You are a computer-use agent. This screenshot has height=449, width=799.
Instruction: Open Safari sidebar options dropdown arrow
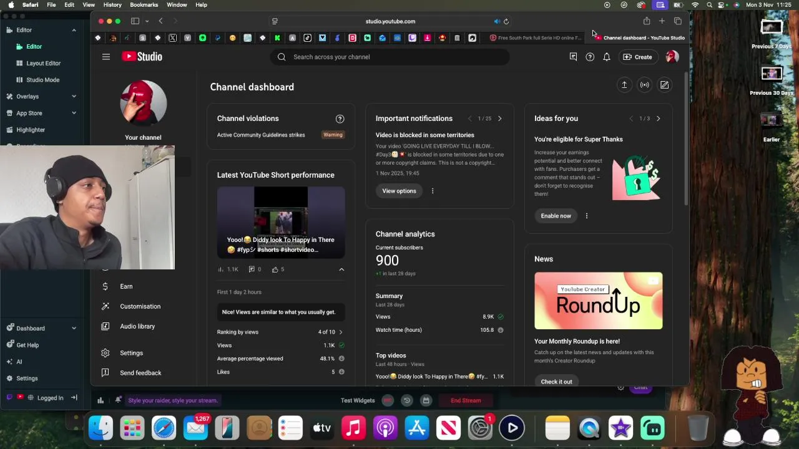147,21
